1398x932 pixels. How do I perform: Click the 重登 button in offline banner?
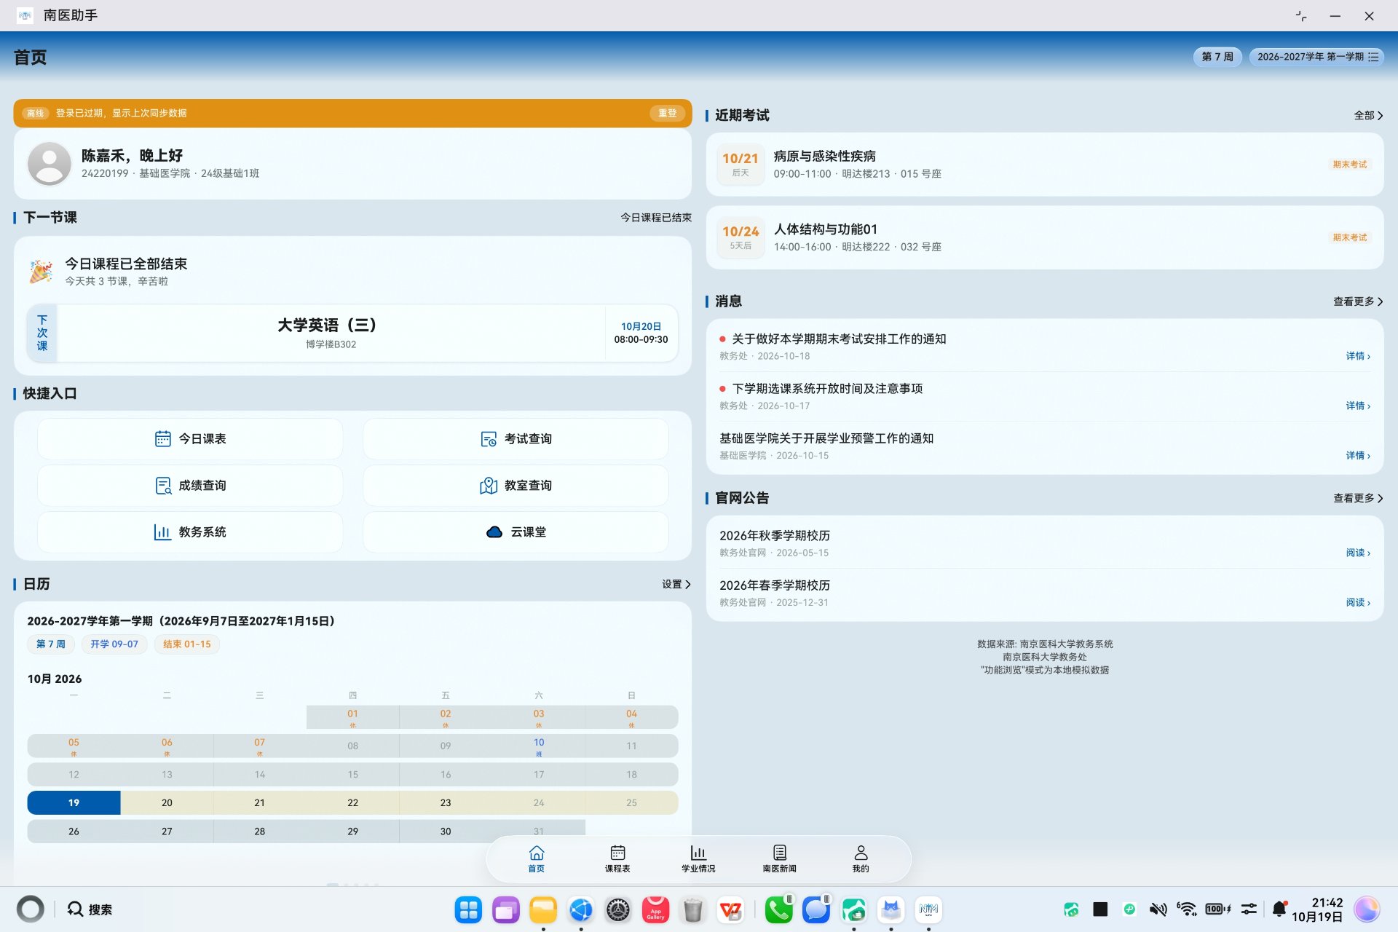click(x=667, y=114)
